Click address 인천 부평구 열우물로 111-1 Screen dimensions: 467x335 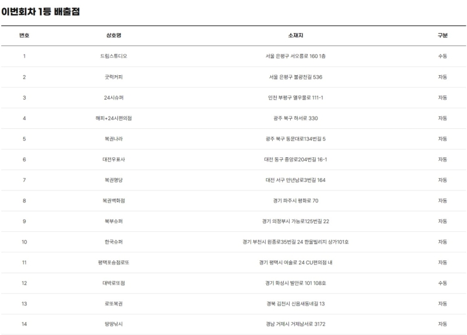tap(295, 97)
